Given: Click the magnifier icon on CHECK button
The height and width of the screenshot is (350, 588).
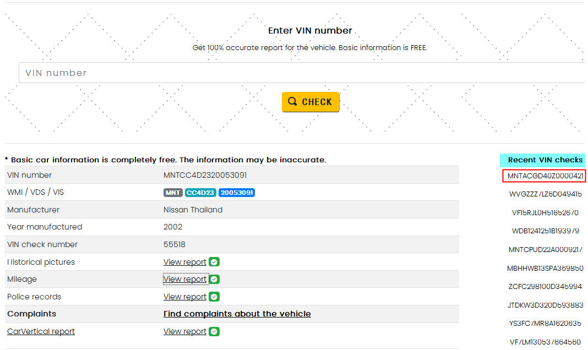Looking at the screenshot, I should point(292,102).
